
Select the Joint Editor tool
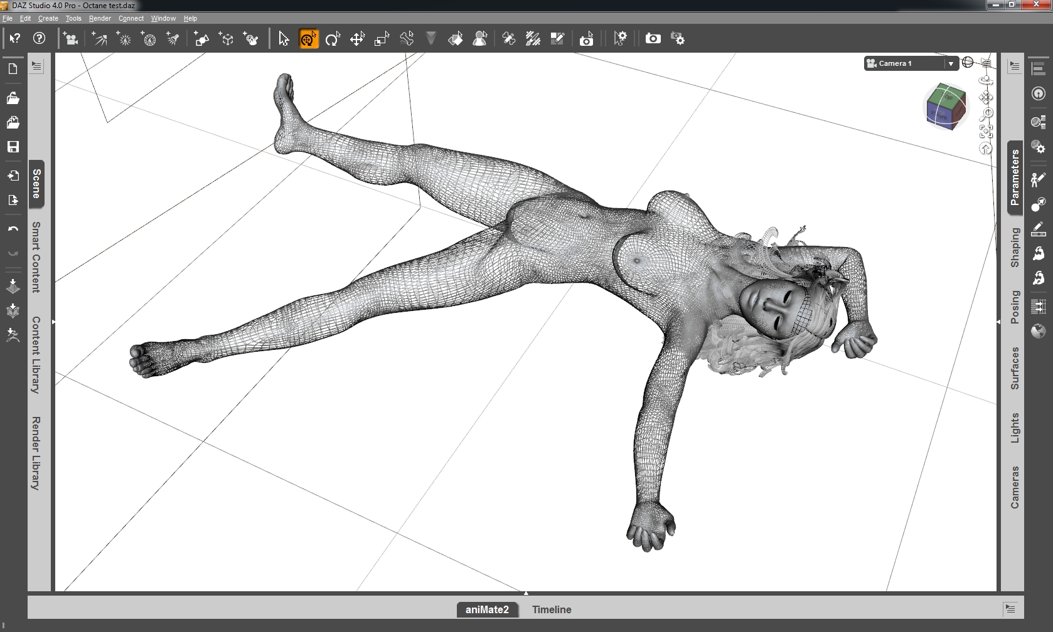pyautogui.click(x=509, y=39)
